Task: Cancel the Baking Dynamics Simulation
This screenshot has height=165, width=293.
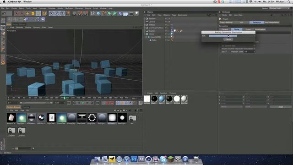Action: pos(228,39)
